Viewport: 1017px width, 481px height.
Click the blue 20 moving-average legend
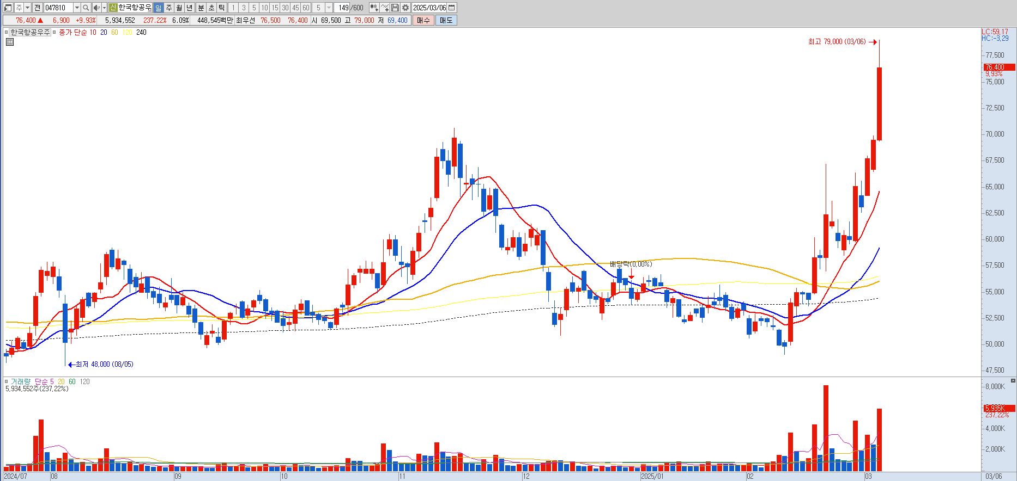click(x=104, y=33)
